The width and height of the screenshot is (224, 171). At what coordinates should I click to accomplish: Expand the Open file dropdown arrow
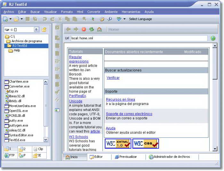pos(22,19)
